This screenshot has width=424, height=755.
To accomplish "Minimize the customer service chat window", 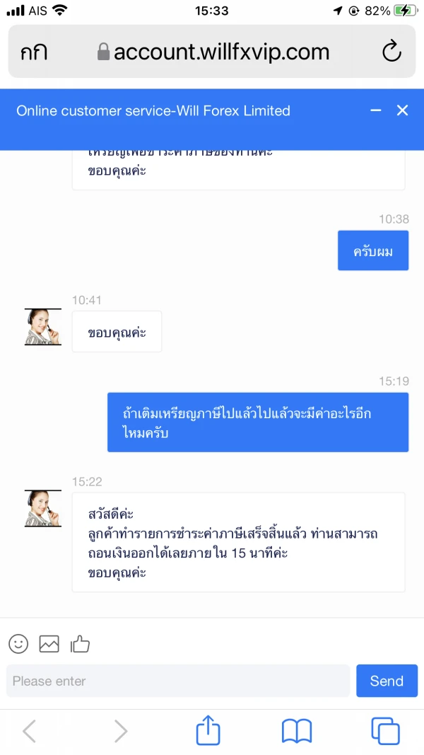I will [376, 110].
